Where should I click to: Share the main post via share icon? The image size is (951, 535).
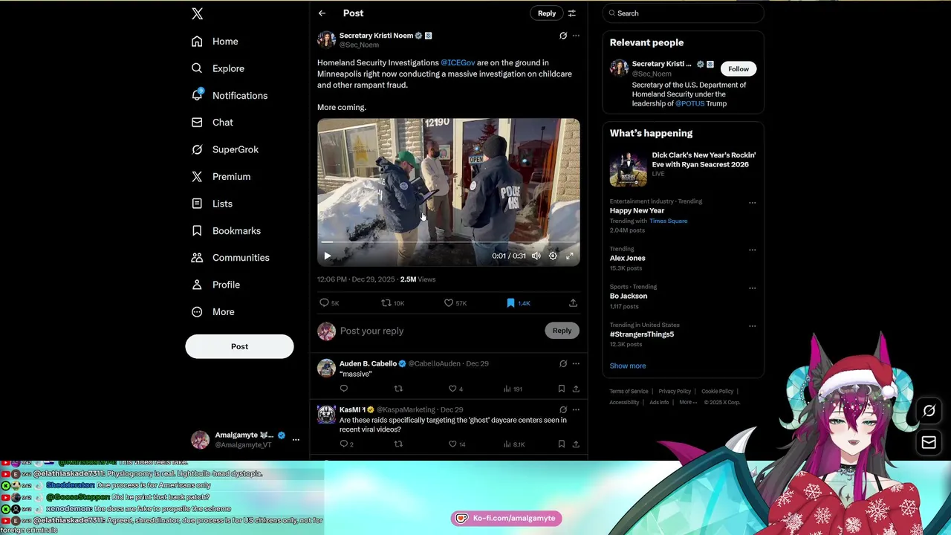(573, 303)
